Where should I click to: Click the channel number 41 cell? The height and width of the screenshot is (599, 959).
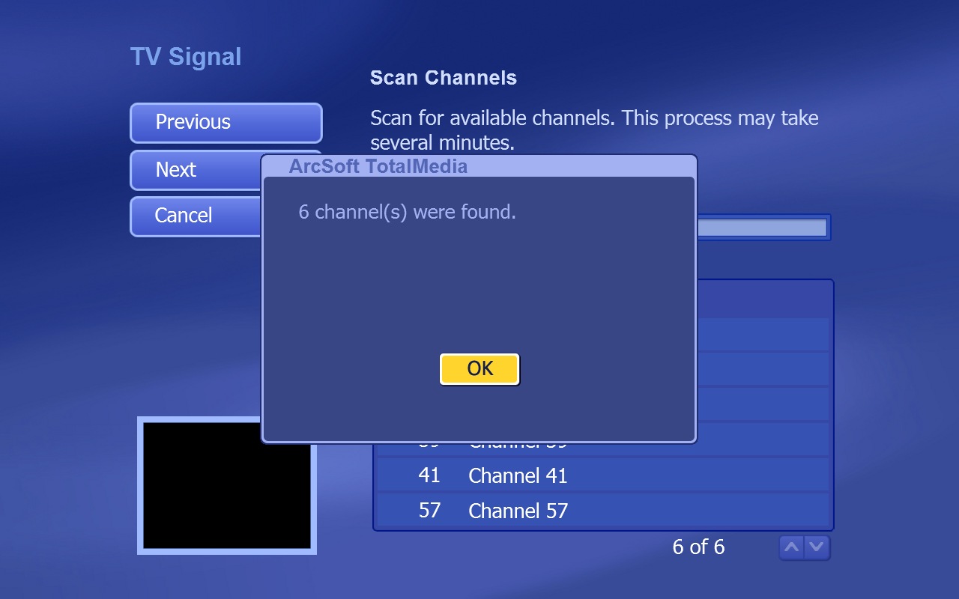coord(429,475)
